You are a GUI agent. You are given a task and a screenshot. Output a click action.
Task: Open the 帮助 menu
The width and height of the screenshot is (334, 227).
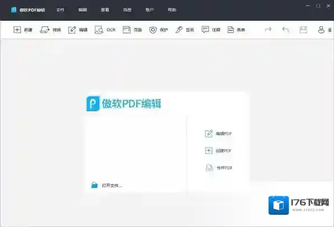pos(172,10)
